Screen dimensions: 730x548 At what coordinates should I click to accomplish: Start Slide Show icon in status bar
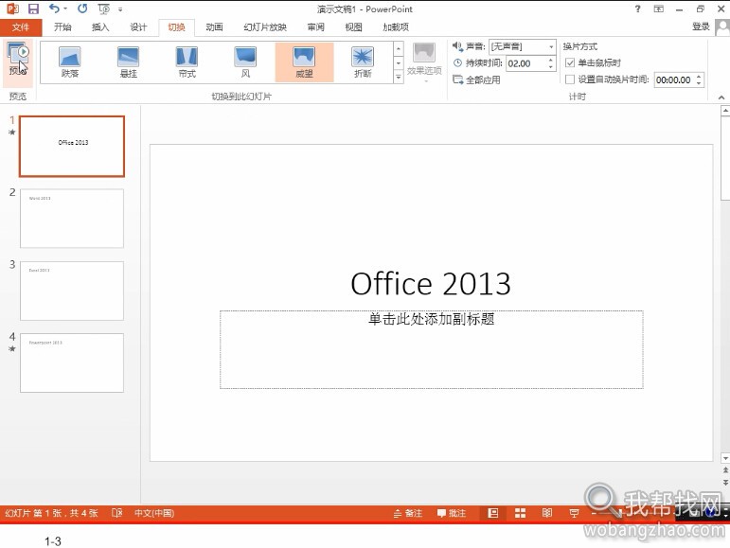pyautogui.click(x=574, y=513)
